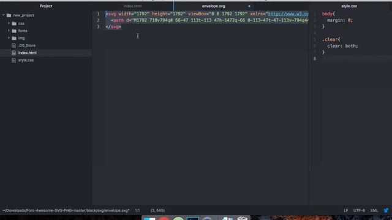The height and width of the screenshot is (220, 392).
Task: Open style.css from the project tree
Action: (x=26, y=60)
